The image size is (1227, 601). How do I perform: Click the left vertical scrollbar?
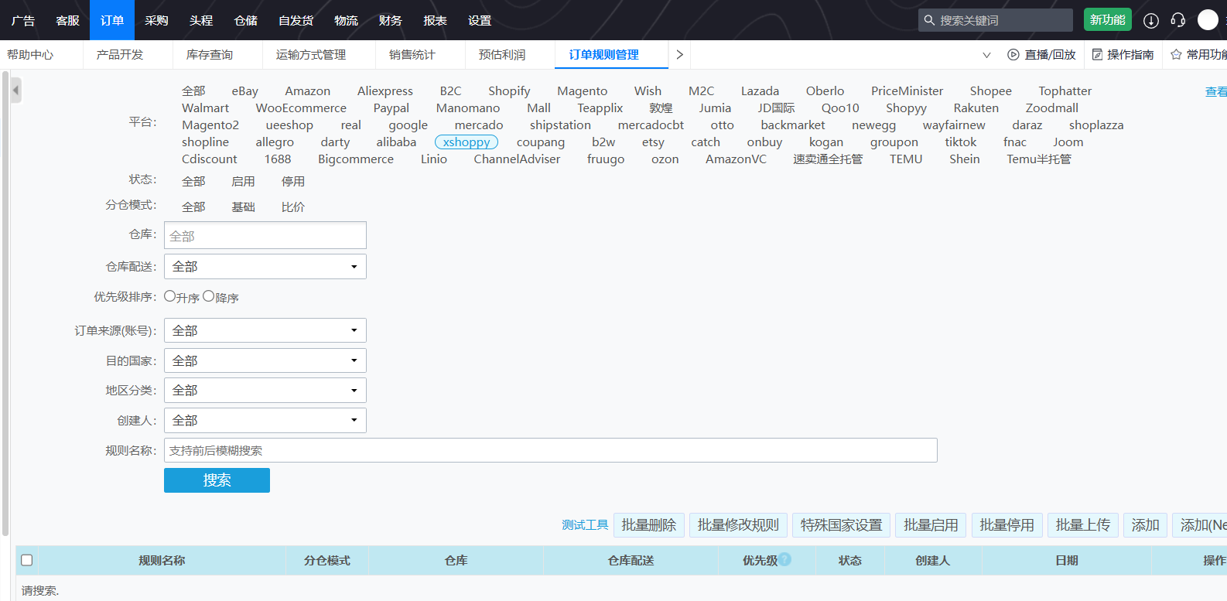tap(5, 303)
